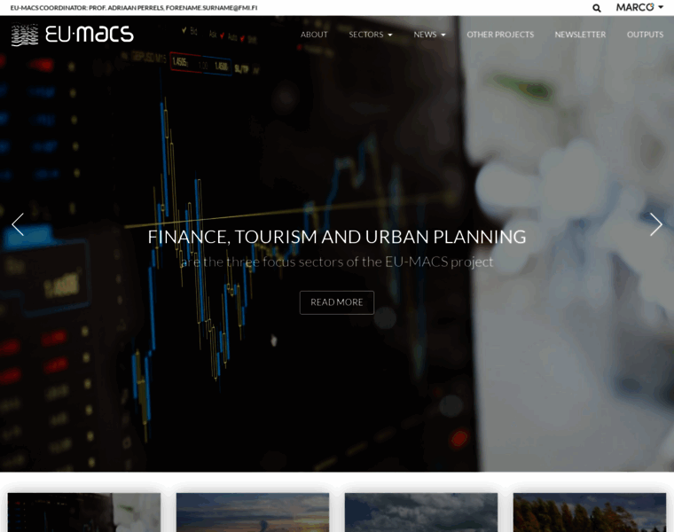The width and height of the screenshot is (674, 532).
Task: Click the EU-MACS logo
Action: pos(72,35)
